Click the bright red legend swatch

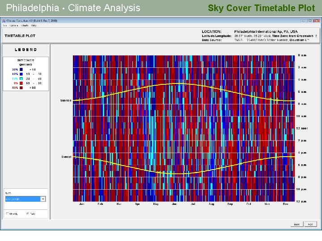pyautogui.click(x=21, y=83)
